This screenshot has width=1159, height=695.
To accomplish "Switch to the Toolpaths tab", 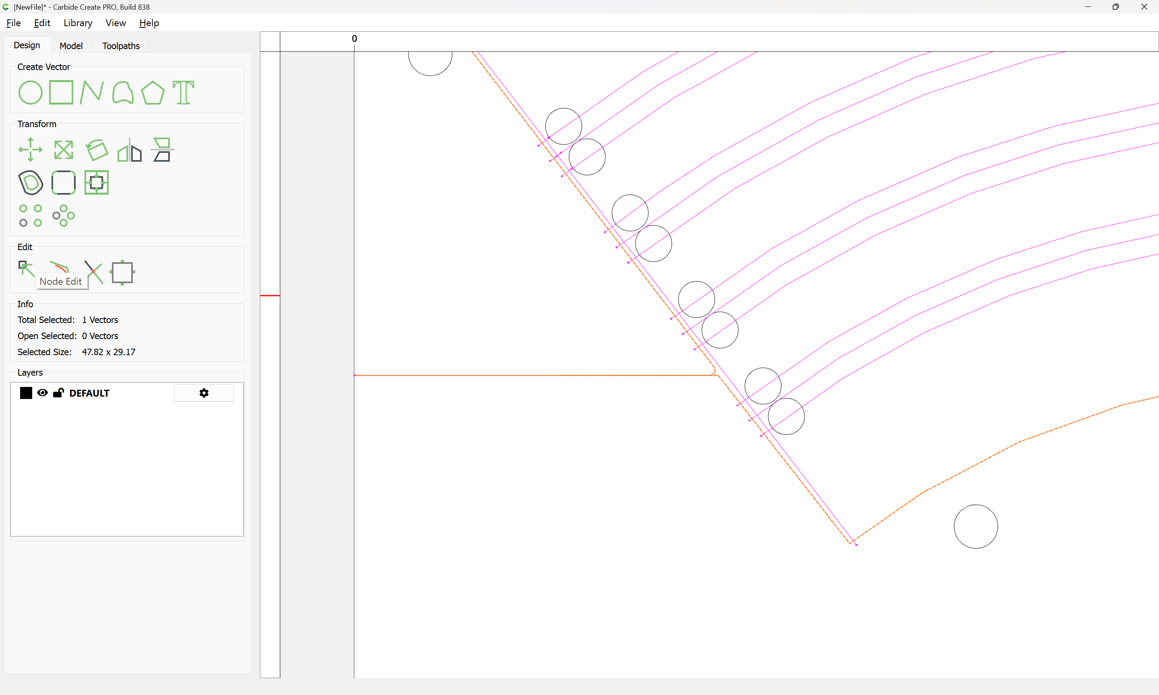I will (121, 46).
